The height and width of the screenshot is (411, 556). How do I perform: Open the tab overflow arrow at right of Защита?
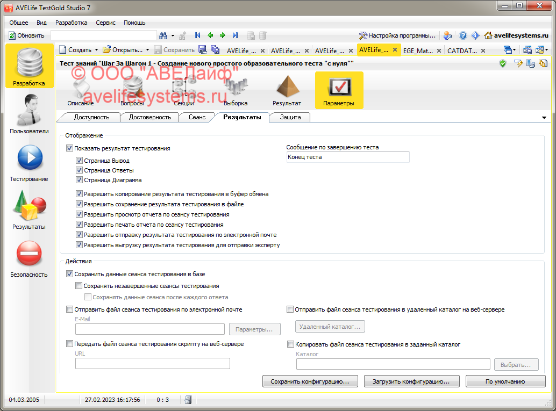point(544,118)
